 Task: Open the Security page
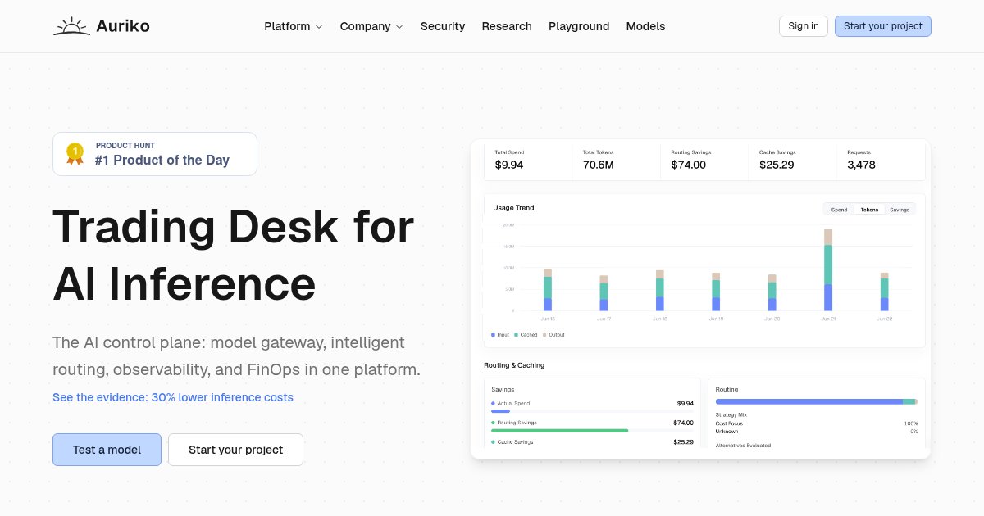click(x=443, y=26)
